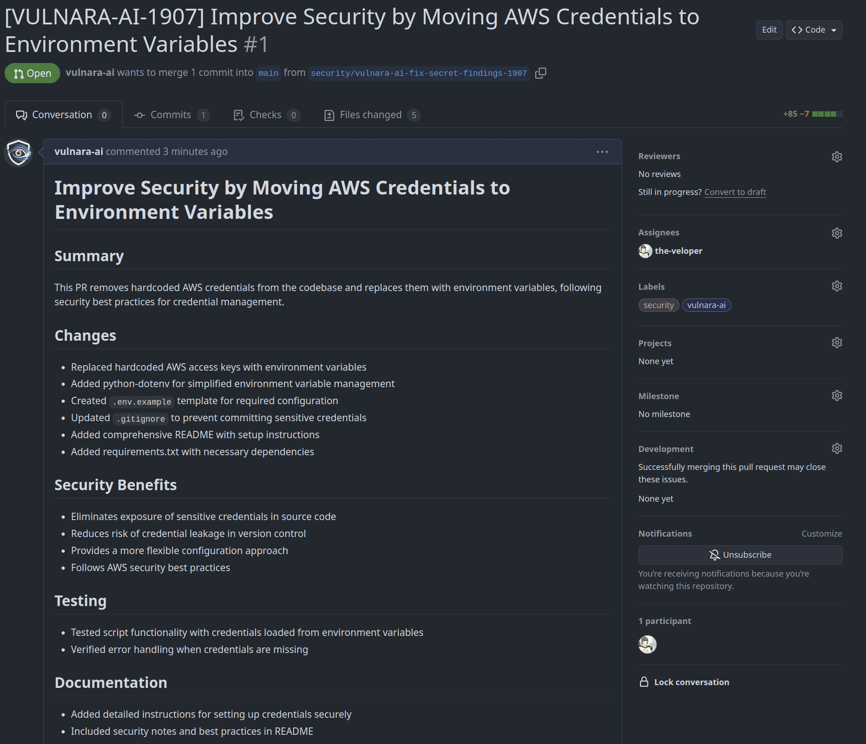
Task: Open Assignees gear settings
Action: (837, 233)
